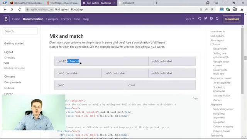Bookmark page via address bar bookmark icon
247x139 pixels.
point(212,9)
